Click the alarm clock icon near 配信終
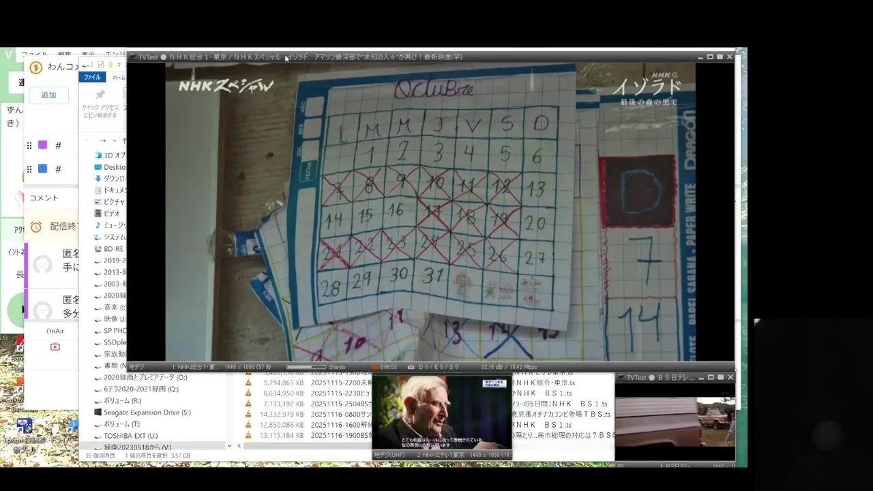This screenshot has width=873, height=491. tap(36, 226)
